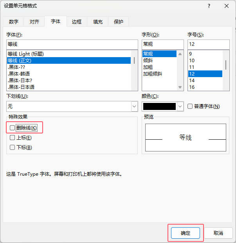The height and width of the screenshot is (243, 236).
Task: Choose 加粗倾斜 font style
Action: 159,74
